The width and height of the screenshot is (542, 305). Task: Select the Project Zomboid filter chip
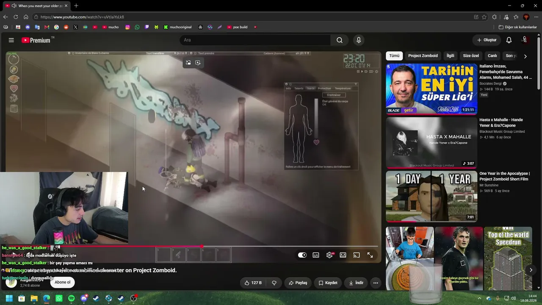[423, 55]
